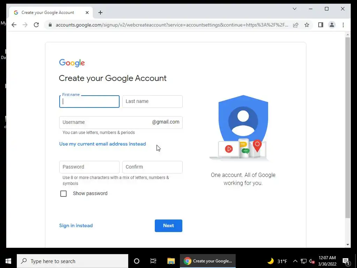Click Sign in instead
The width and height of the screenshot is (357, 268).
[76, 225]
